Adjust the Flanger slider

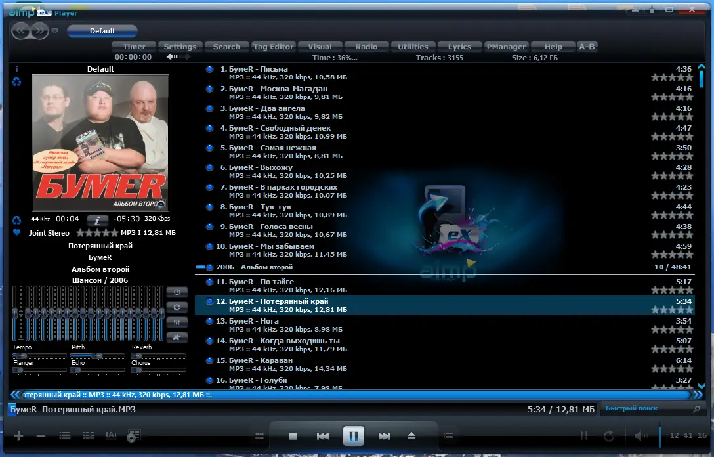(39, 370)
